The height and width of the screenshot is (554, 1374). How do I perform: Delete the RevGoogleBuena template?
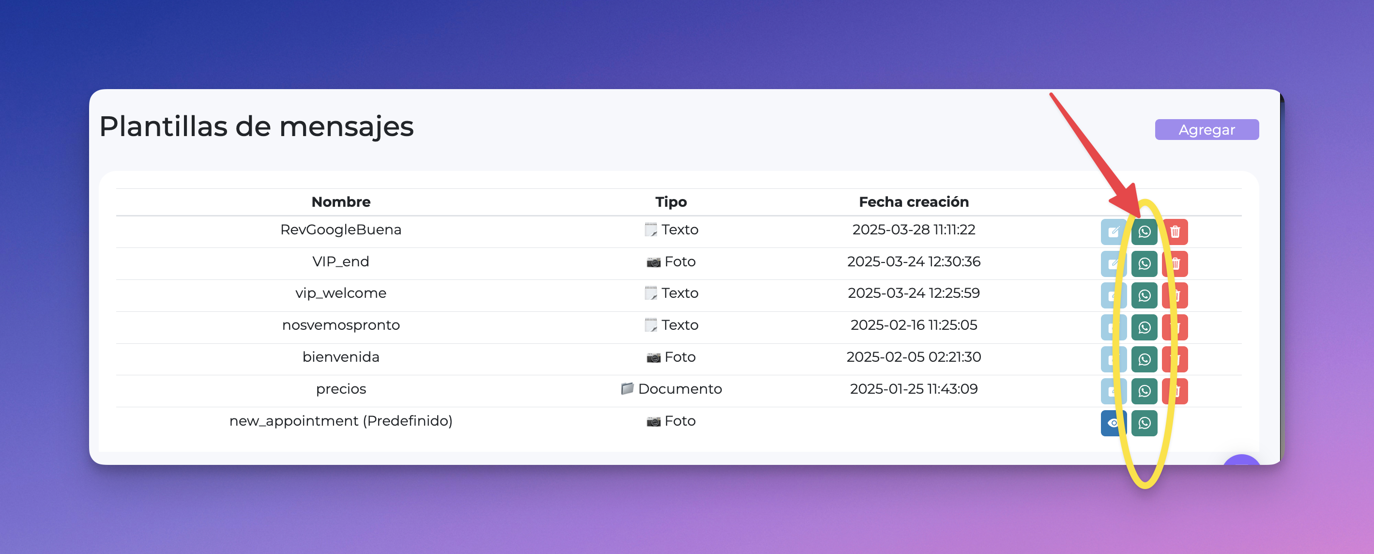click(1175, 231)
